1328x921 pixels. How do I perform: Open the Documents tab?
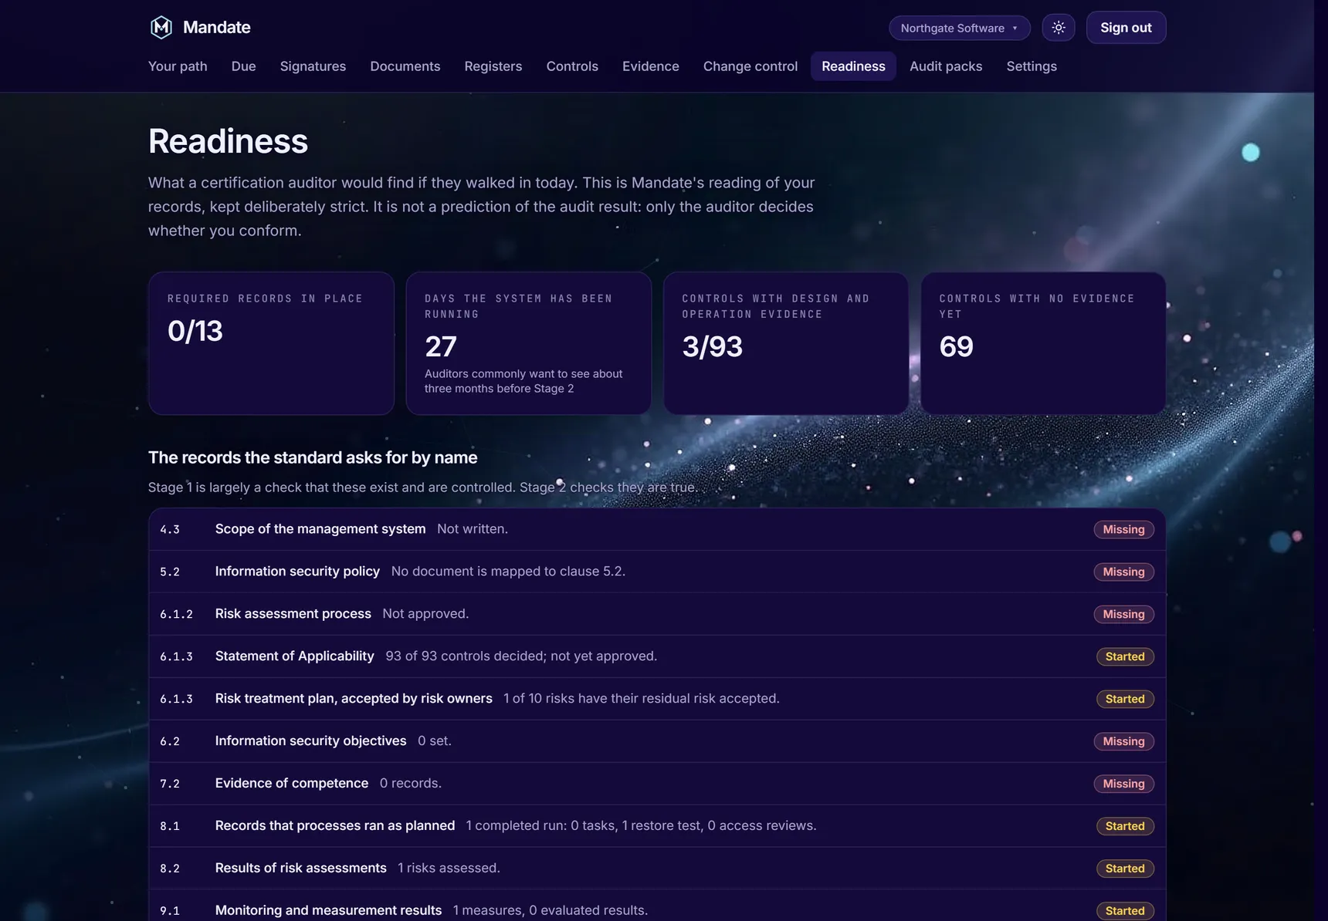coord(405,66)
